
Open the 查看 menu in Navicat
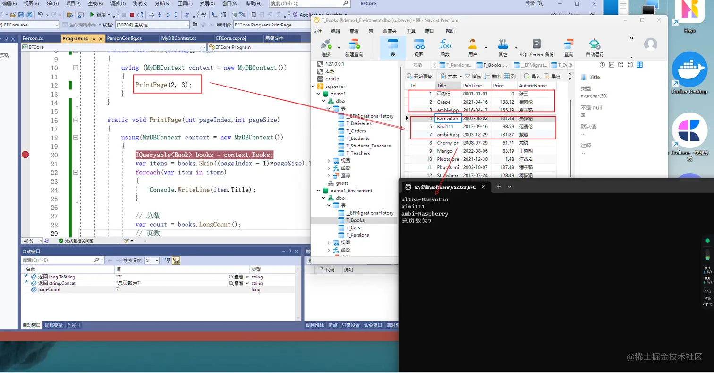pyautogui.click(x=354, y=31)
